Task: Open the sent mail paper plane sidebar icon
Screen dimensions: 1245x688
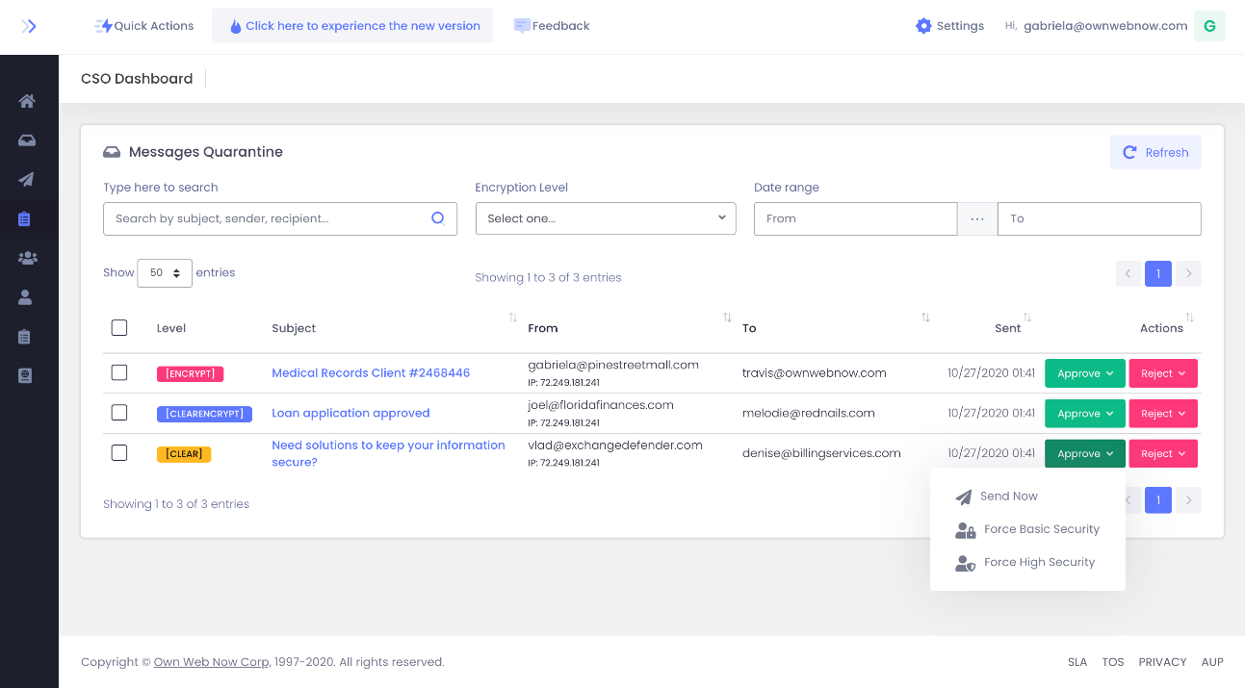Action: tap(27, 179)
